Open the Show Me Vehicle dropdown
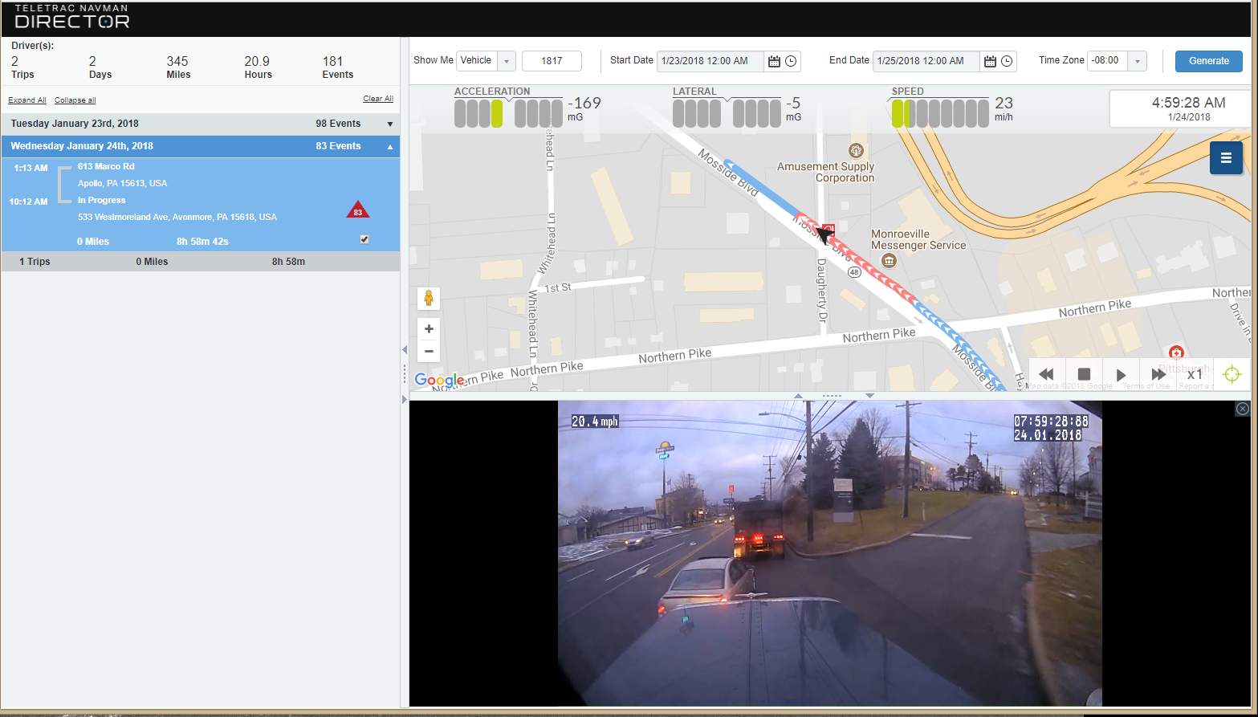This screenshot has width=1258, height=717. (507, 60)
